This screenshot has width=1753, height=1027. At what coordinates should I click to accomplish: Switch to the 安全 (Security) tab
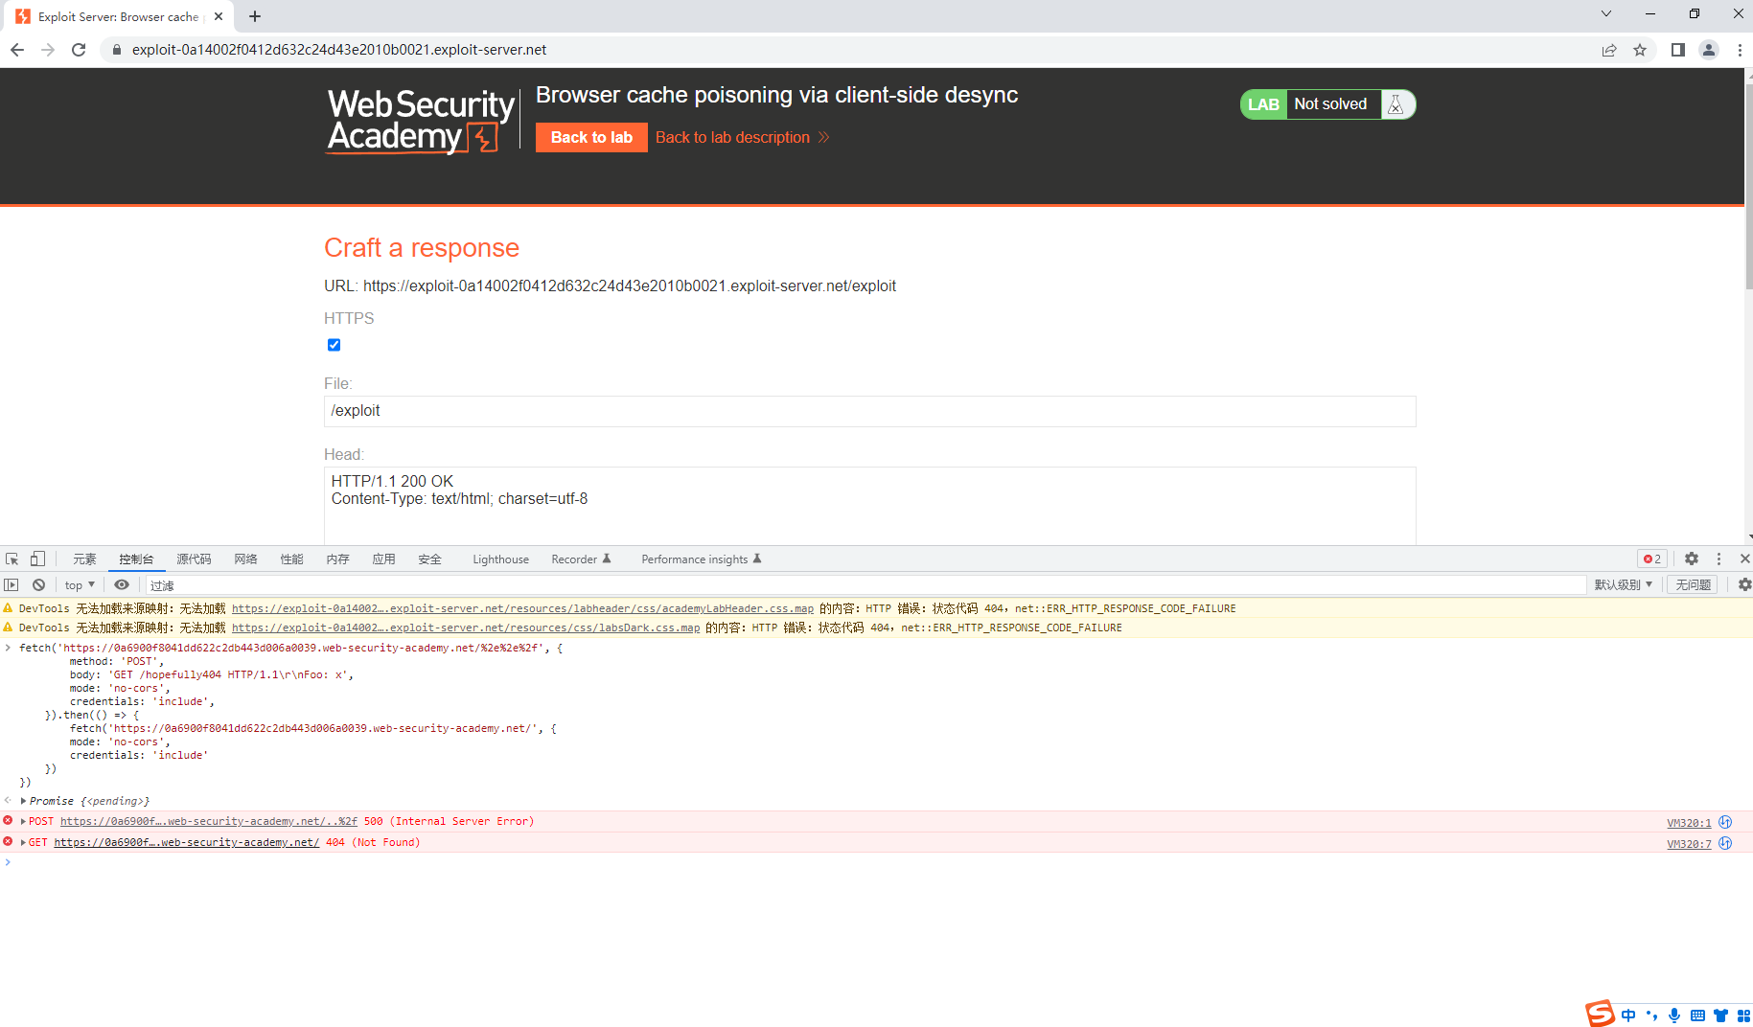[429, 559]
